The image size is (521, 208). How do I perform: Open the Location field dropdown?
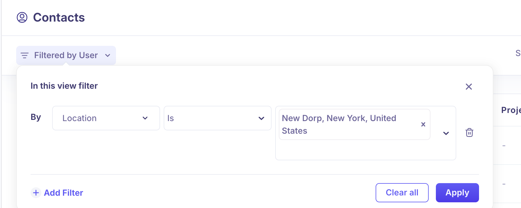click(145, 118)
